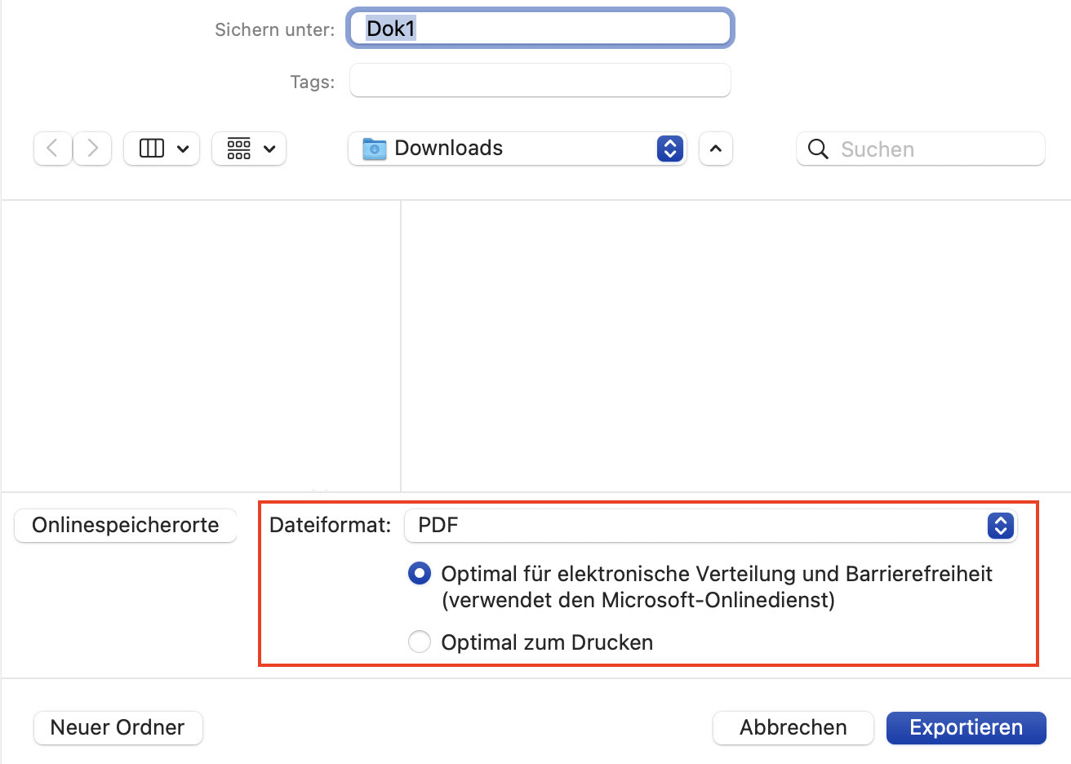This screenshot has width=1071, height=764.
Task: Create a folder with Neuer Ordner
Action: (x=118, y=727)
